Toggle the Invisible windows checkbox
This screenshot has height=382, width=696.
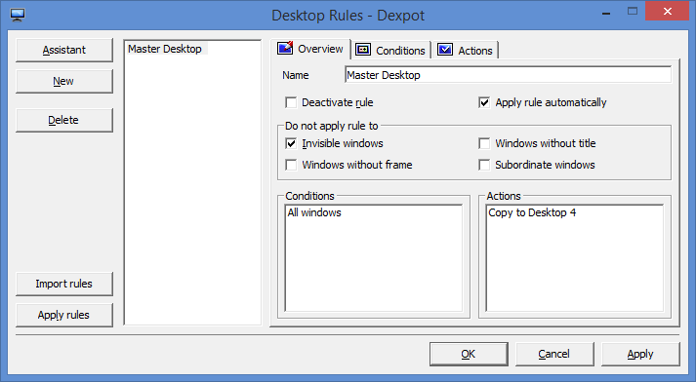[291, 143]
